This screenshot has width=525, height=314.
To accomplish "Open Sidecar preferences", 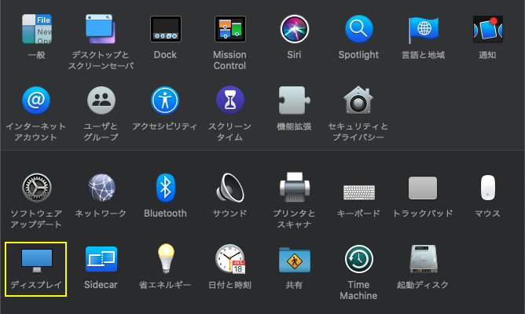I will (x=101, y=259).
